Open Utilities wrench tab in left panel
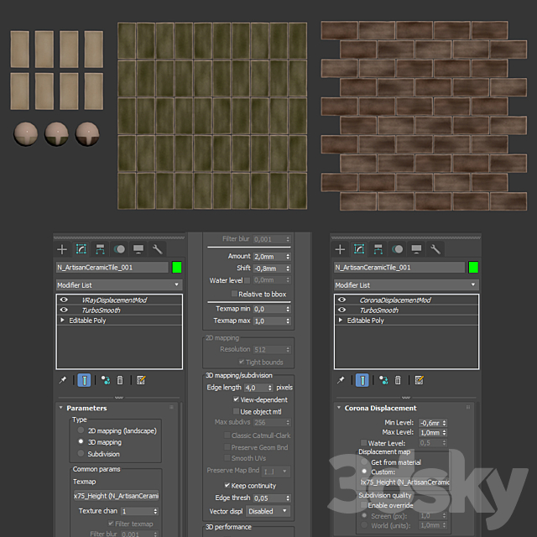 pyautogui.click(x=157, y=249)
